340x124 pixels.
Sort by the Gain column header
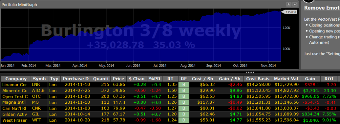(x=310, y=79)
